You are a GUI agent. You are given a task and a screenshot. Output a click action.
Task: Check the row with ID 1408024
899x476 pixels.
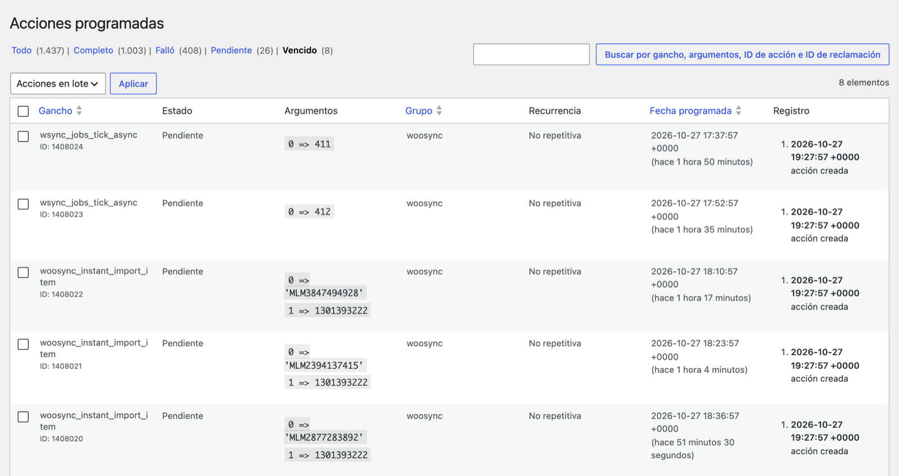click(23, 136)
